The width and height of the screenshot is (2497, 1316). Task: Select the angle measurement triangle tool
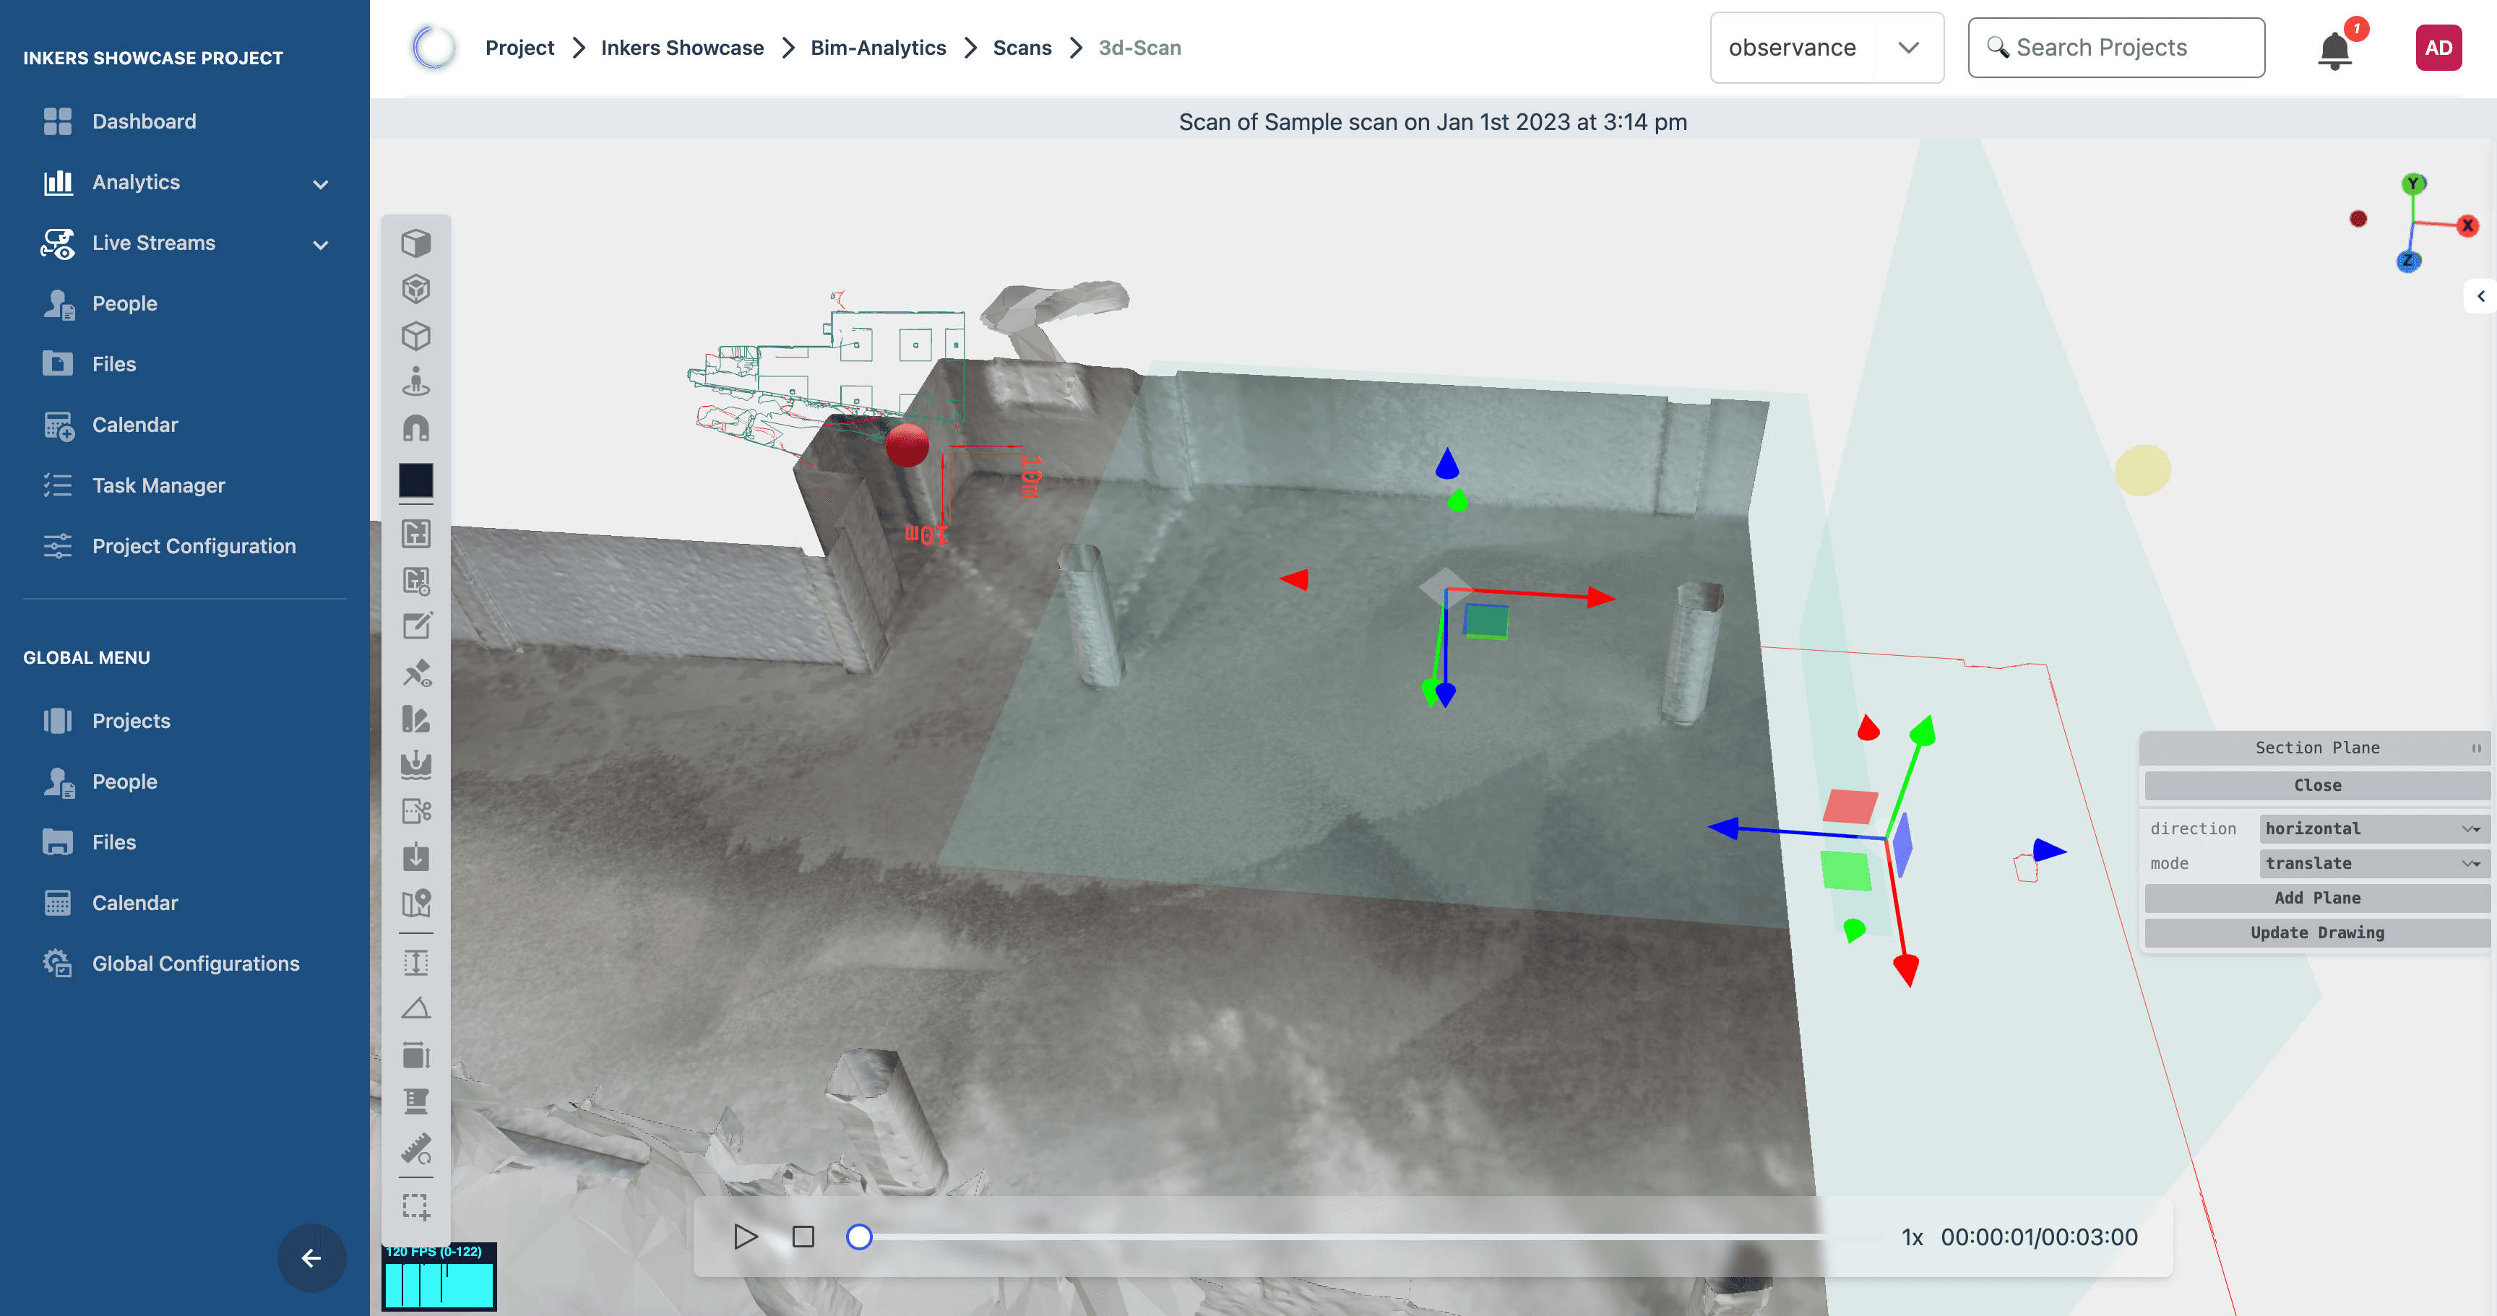pyautogui.click(x=416, y=1009)
